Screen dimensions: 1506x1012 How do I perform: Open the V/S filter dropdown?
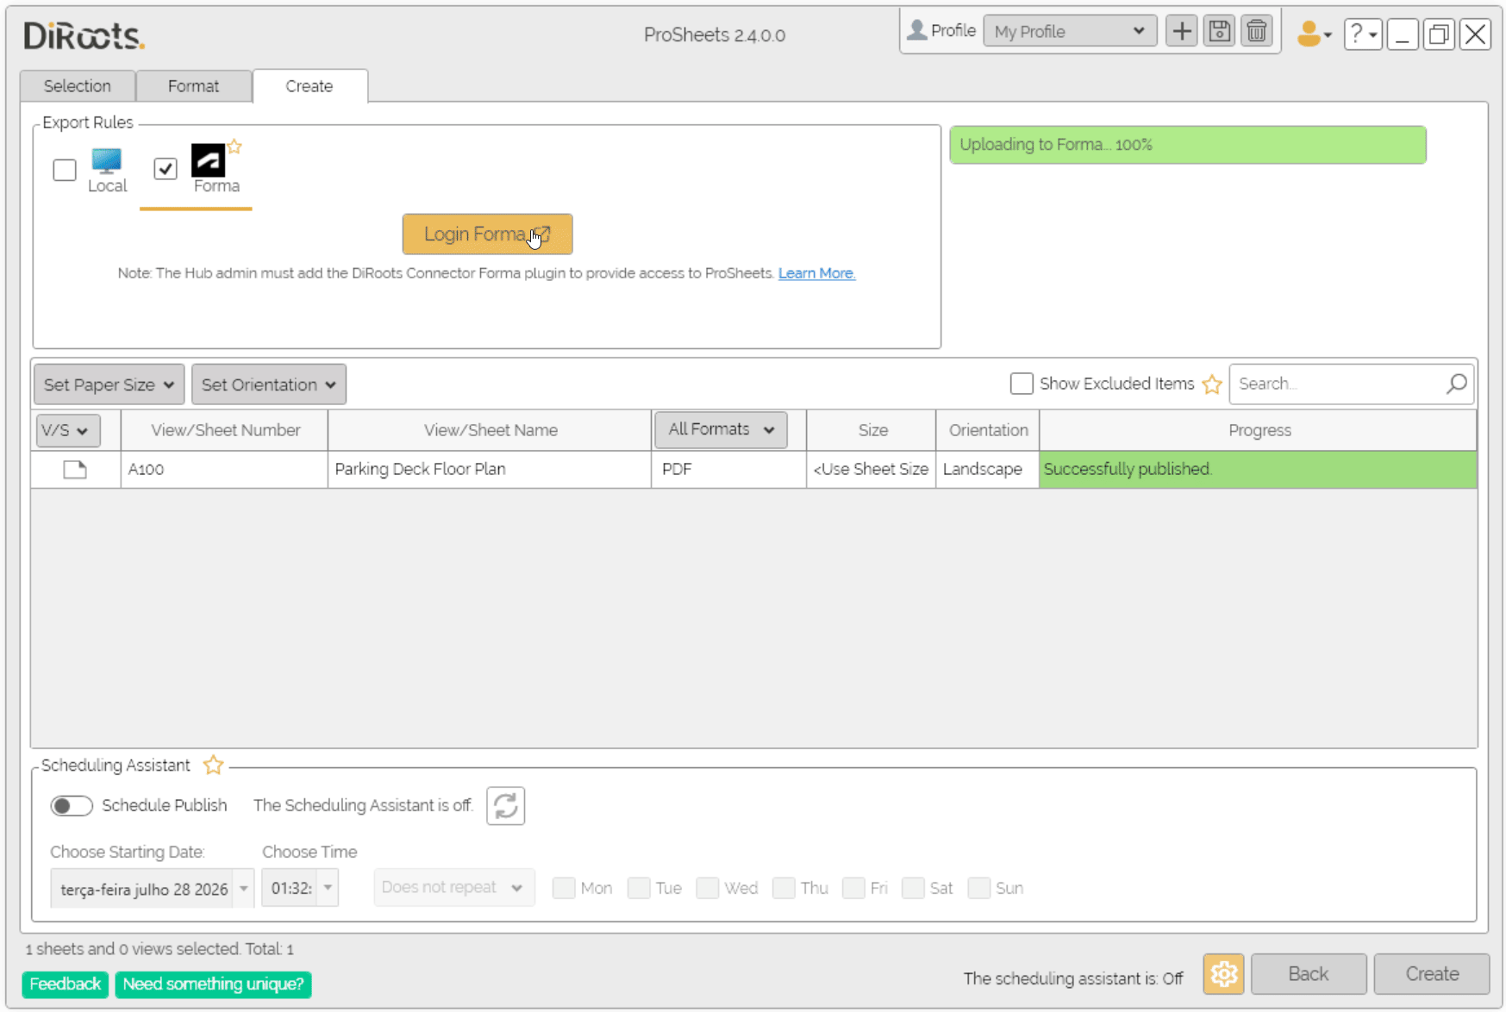pyautogui.click(x=68, y=430)
